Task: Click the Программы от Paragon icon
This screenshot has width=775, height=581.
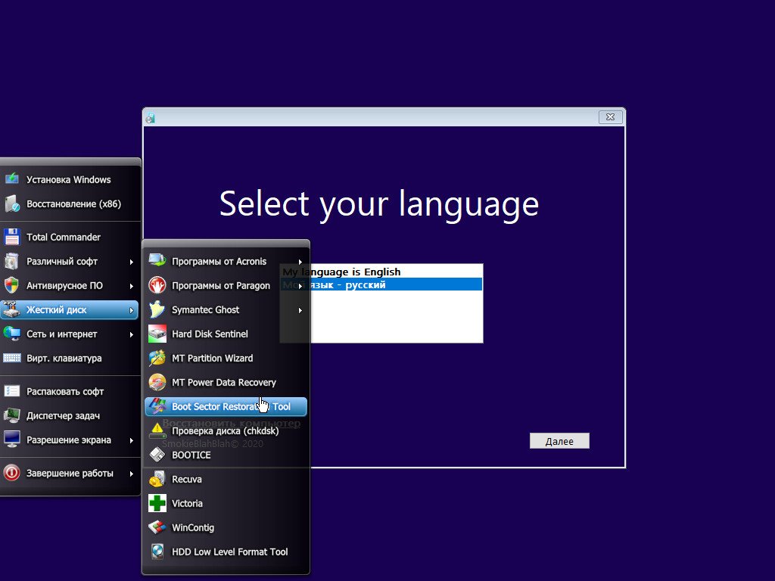Action: (157, 285)
